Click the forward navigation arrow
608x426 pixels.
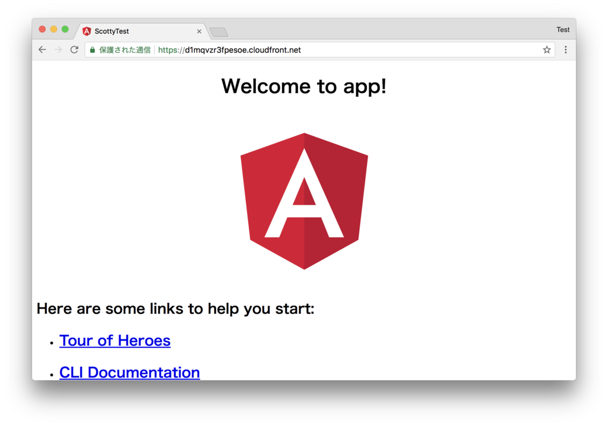click(x=58, y=50)
